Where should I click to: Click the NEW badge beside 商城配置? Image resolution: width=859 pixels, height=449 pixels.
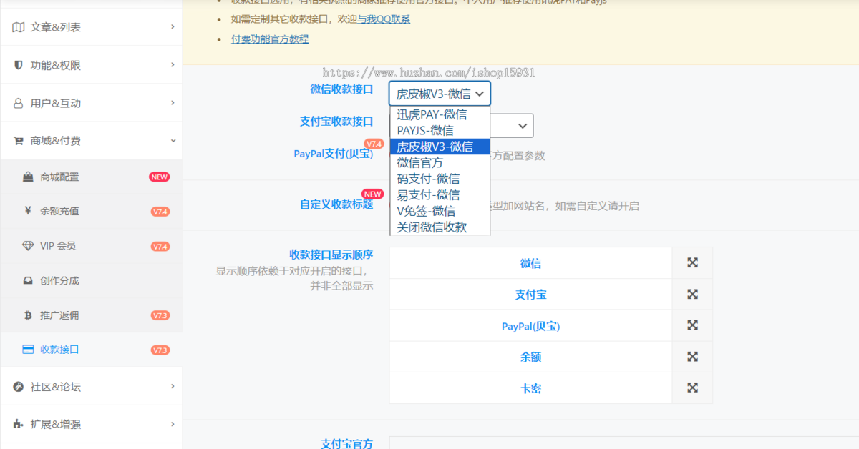pos(160,177)
